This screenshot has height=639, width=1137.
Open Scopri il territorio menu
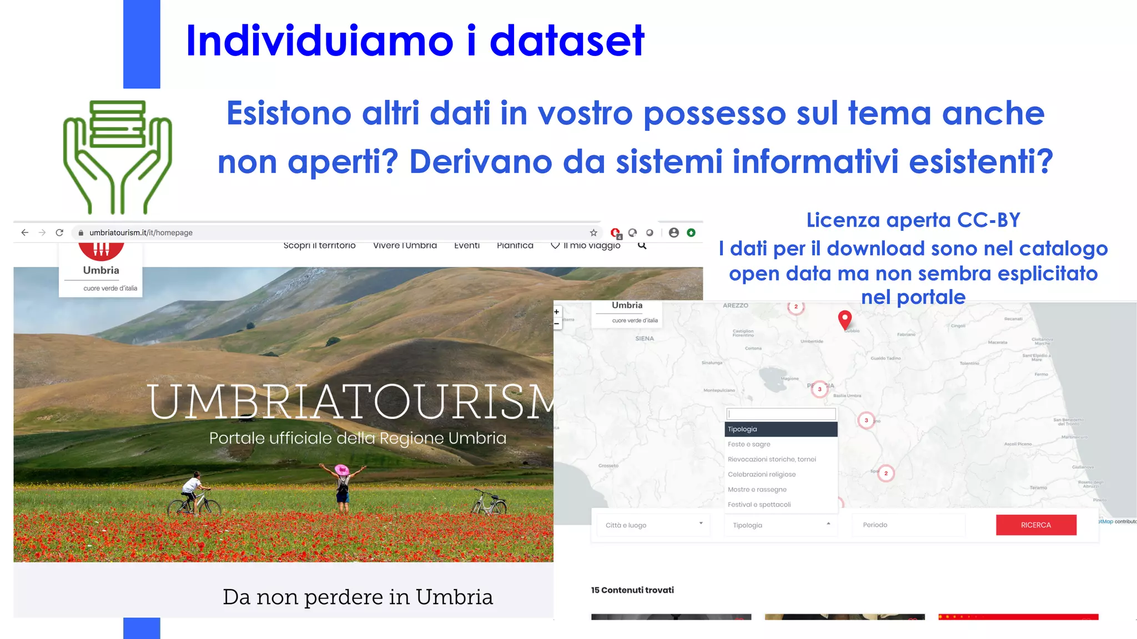pos(319,246)
